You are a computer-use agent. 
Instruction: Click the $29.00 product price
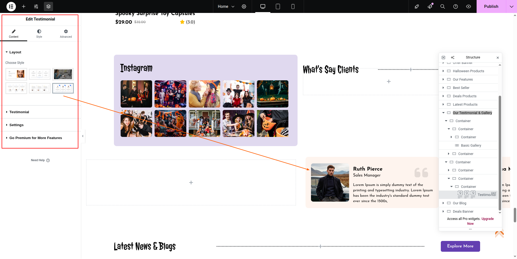tap(124, 22)
